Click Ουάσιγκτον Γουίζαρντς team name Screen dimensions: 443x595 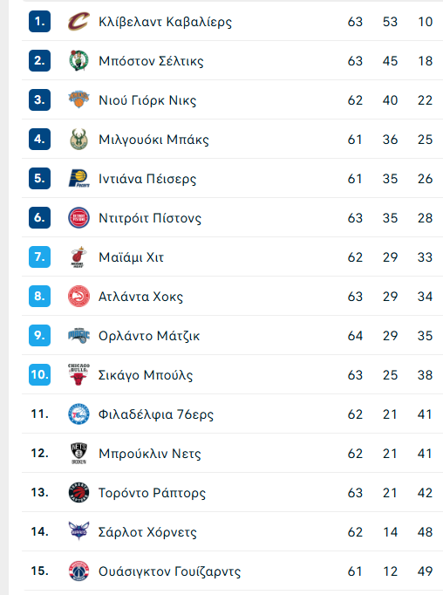169,571
